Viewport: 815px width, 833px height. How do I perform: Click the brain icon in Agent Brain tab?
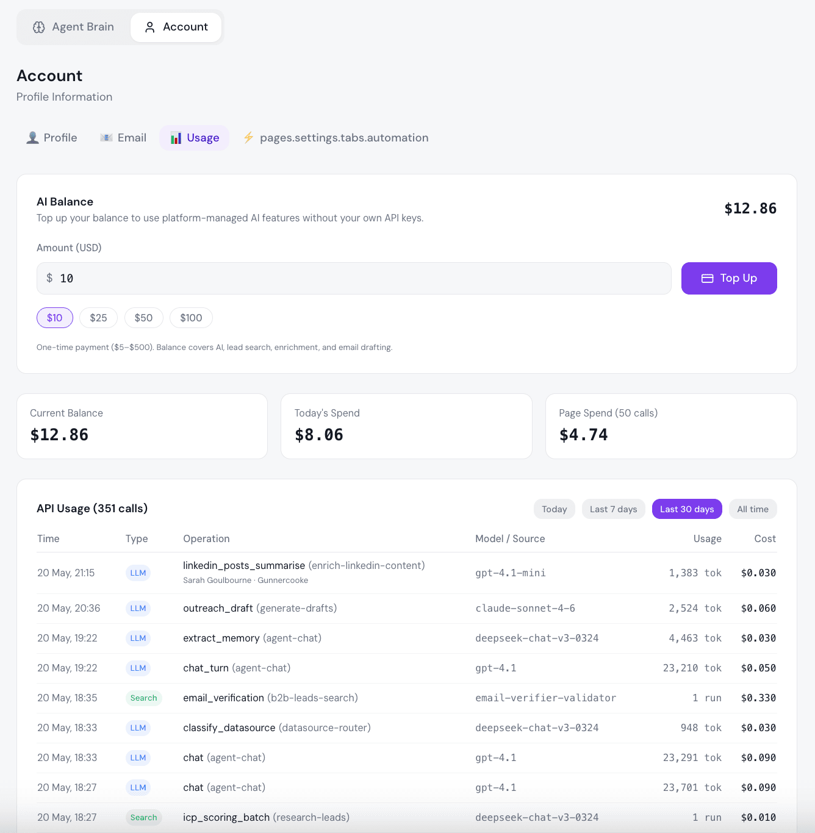(39, 27)
